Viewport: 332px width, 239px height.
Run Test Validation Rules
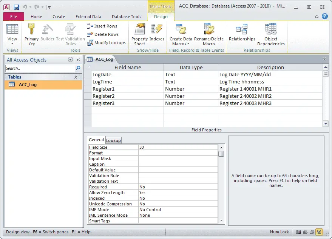point(71,34)
